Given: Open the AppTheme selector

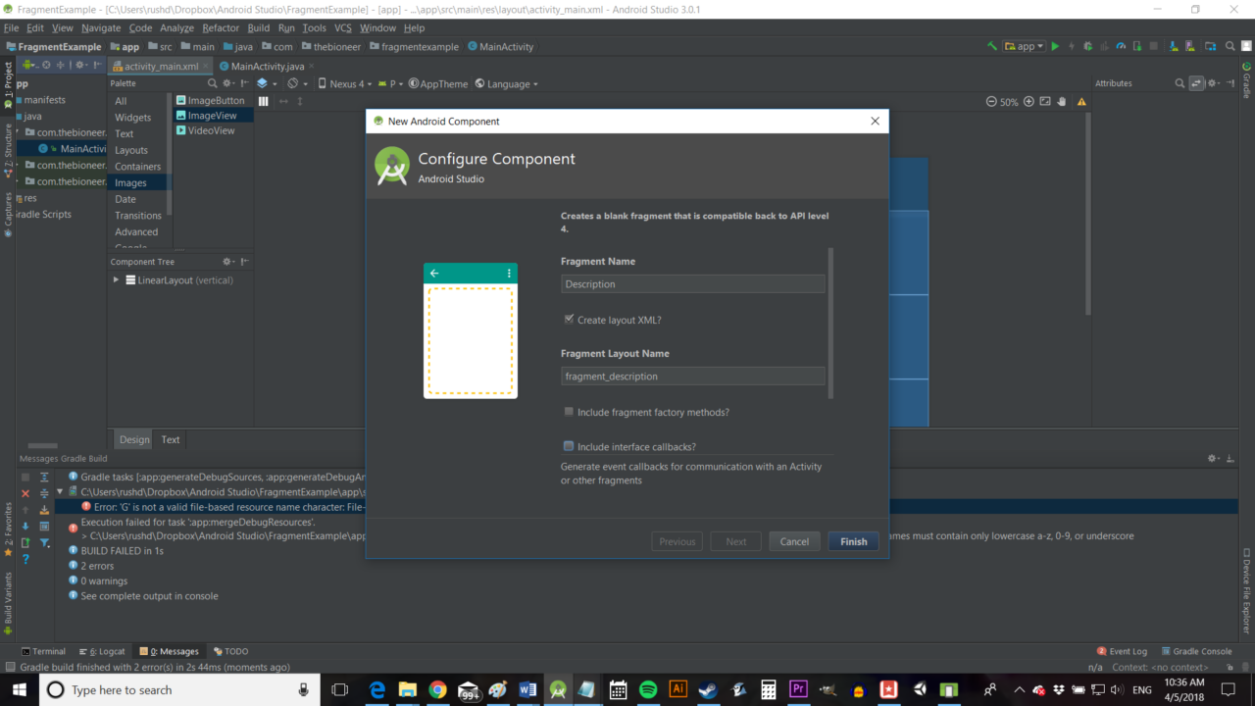Looking at the screenshot, I should coord(437,83).
